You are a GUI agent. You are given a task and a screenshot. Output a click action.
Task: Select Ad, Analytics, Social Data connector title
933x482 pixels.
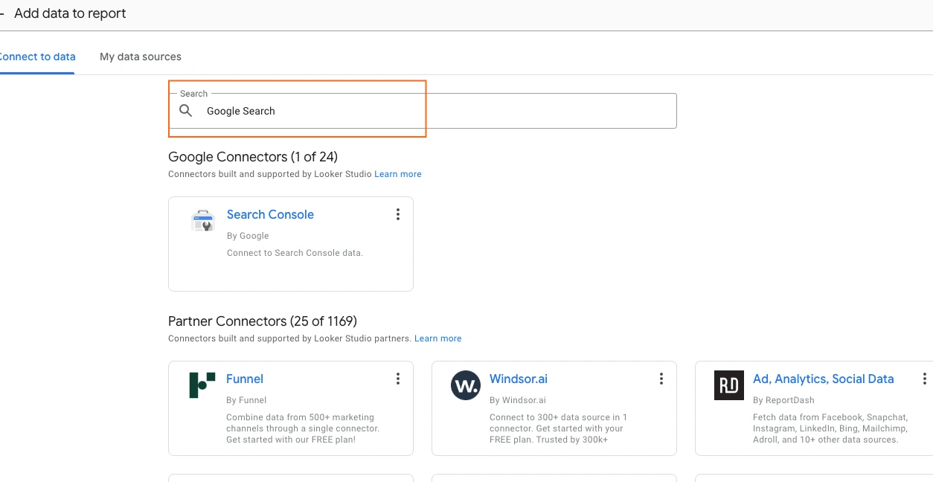[824, 379]
